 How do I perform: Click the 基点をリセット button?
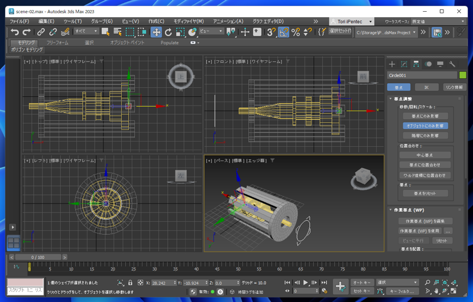425,193
